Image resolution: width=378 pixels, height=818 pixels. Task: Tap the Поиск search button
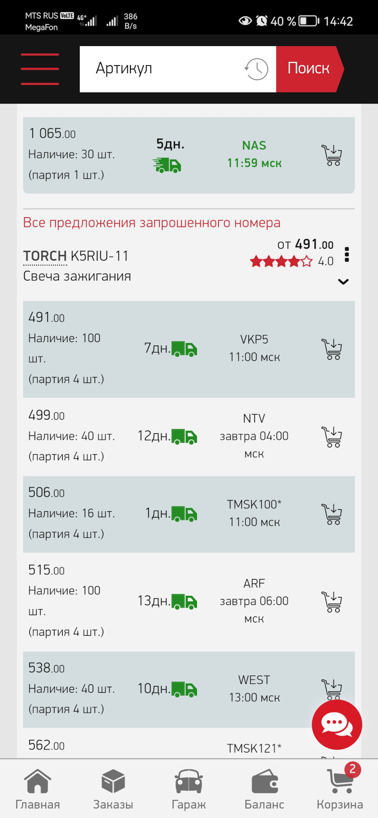[x=310, y=69]
